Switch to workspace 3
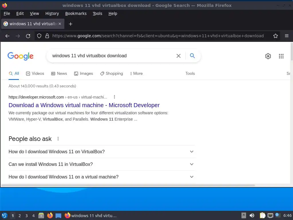The height and width of the screenshot is (220, 293). tap(27, 216)
